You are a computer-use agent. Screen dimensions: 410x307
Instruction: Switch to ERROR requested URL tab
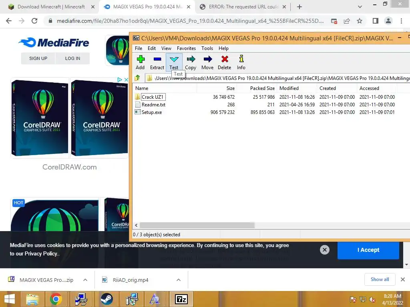(x=243, y=7)
